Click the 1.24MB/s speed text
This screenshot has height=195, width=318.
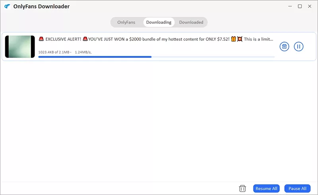[83, 52]
